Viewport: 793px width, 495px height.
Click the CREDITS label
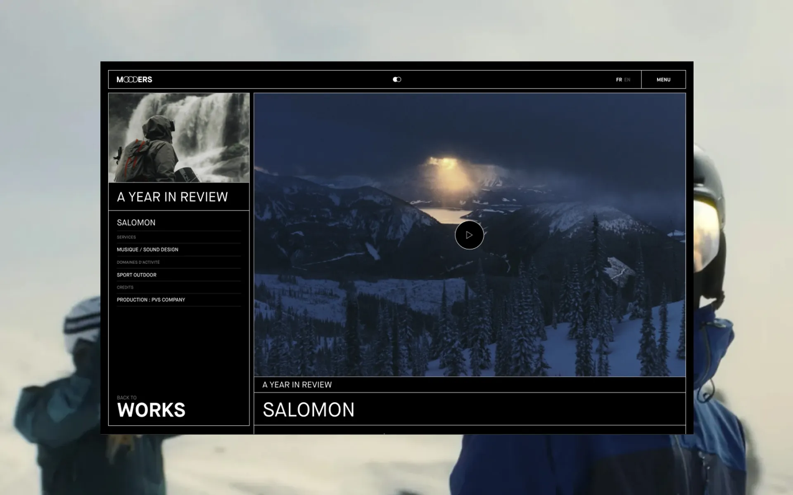tap(125, 288)
